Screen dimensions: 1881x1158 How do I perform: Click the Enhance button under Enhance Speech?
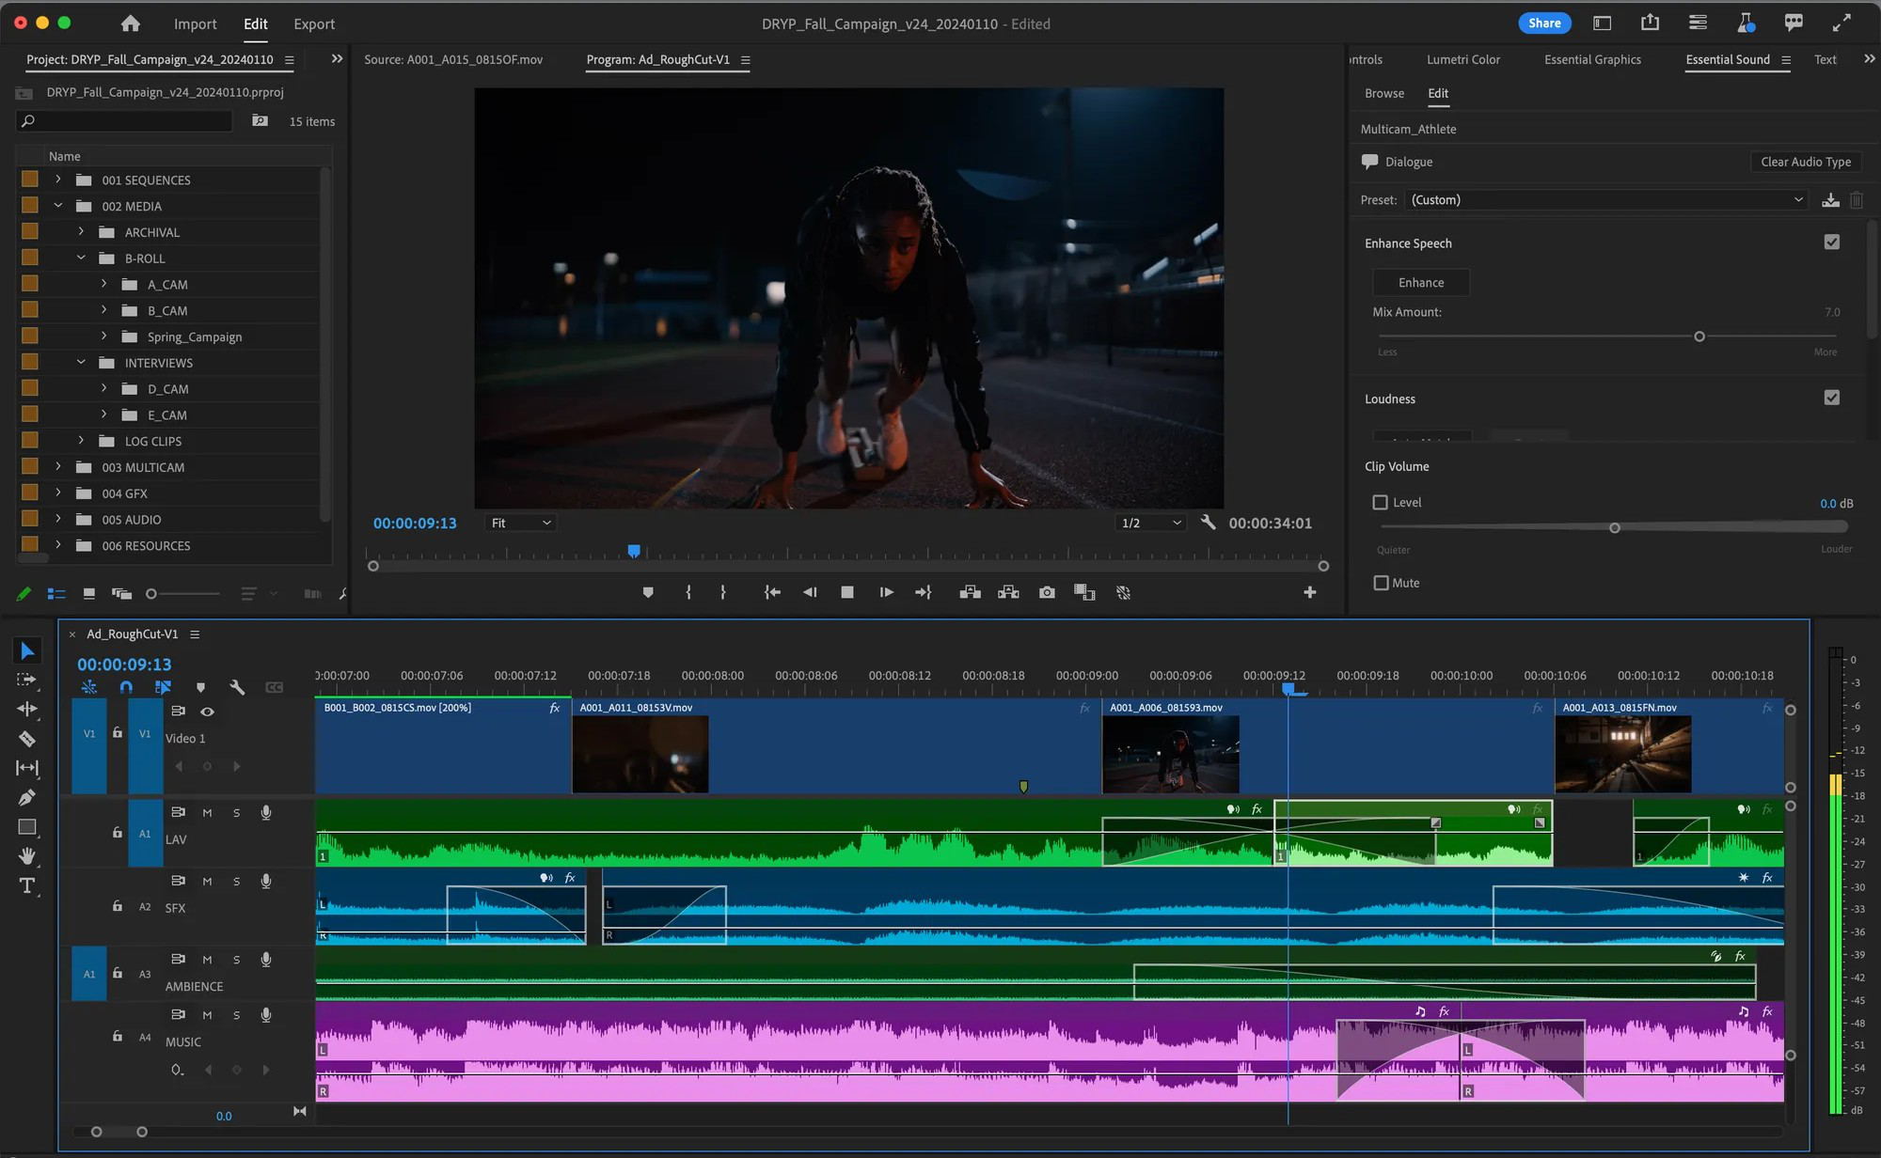pyautogui.click(x=1420, y=282)
